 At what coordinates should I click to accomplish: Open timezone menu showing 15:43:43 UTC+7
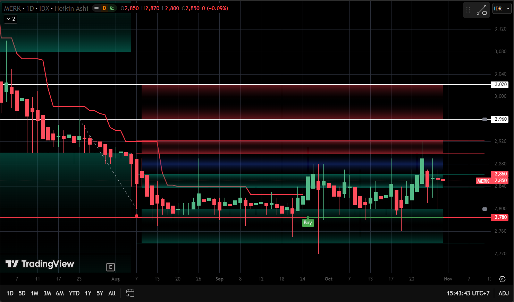tap(467, 293)
